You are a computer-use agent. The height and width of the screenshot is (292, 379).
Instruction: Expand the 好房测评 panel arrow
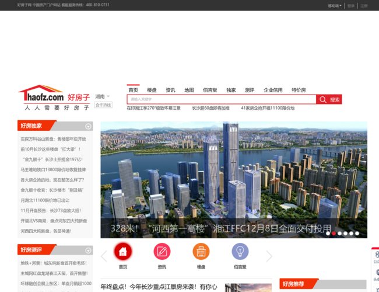[88, 250]
